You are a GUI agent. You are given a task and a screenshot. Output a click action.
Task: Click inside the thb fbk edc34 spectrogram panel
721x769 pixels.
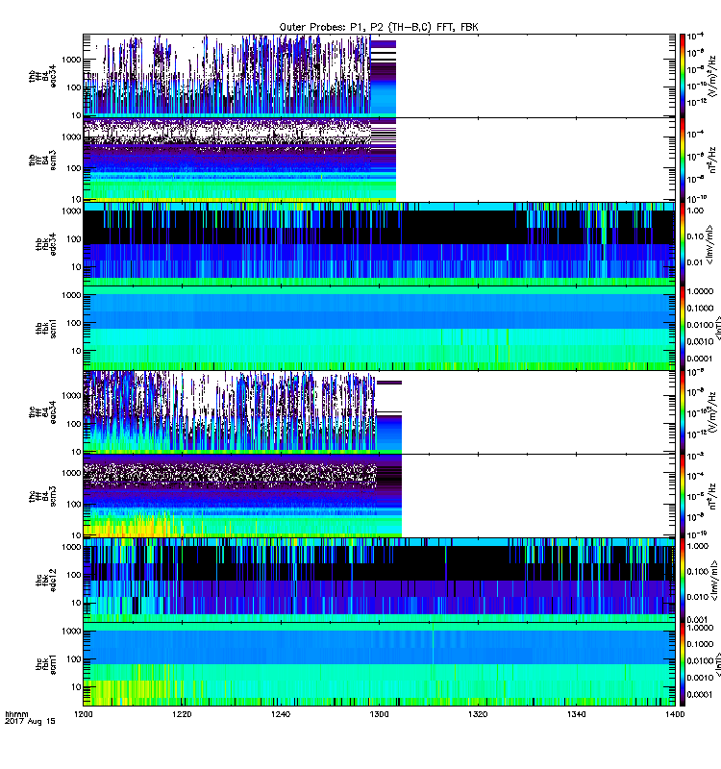tap(379, 244)
